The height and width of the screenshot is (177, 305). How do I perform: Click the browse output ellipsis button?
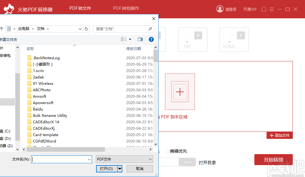[187, 162]
